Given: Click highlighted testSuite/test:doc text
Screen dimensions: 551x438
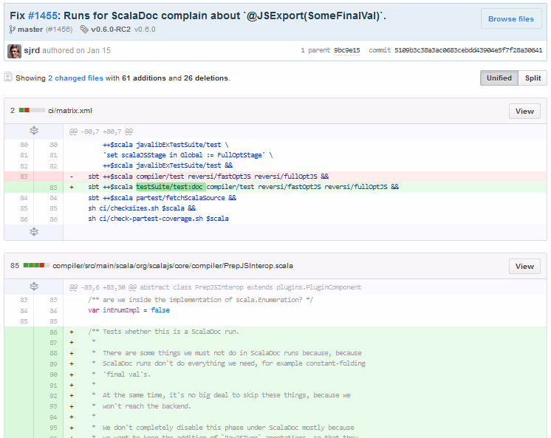Looking at the screenshot, I should click(x=169, y=187).
